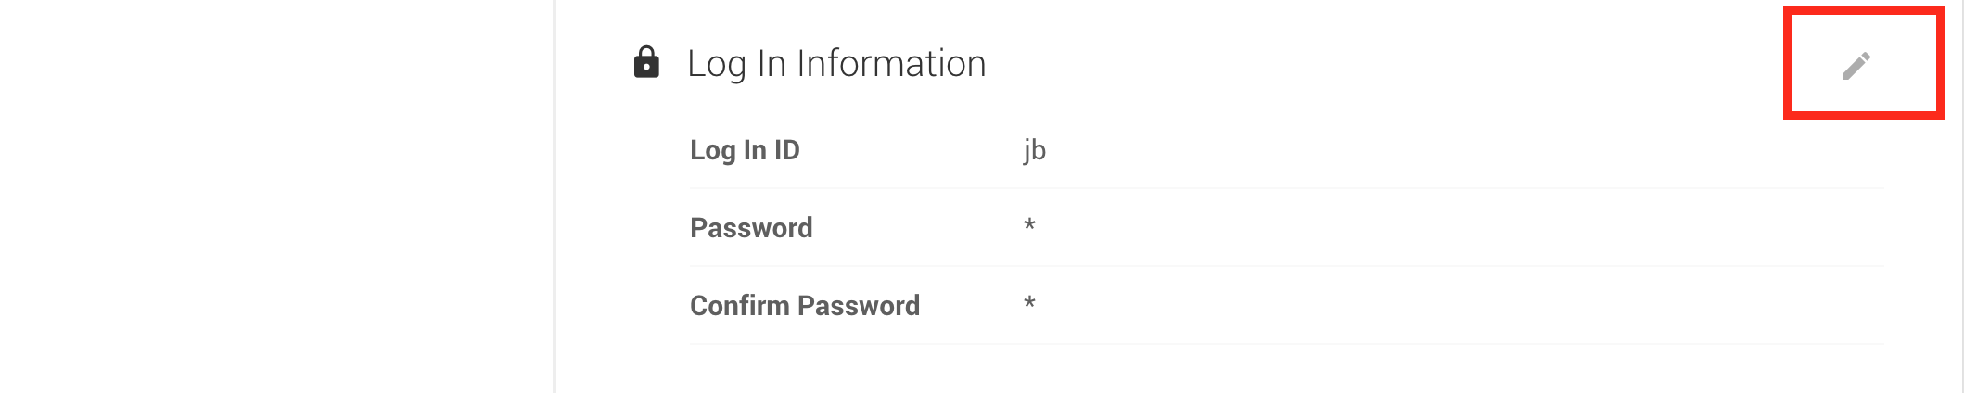Screen dimensions: 1964x393
Task: Click the Log In Information heading
Action: [835, 63]
